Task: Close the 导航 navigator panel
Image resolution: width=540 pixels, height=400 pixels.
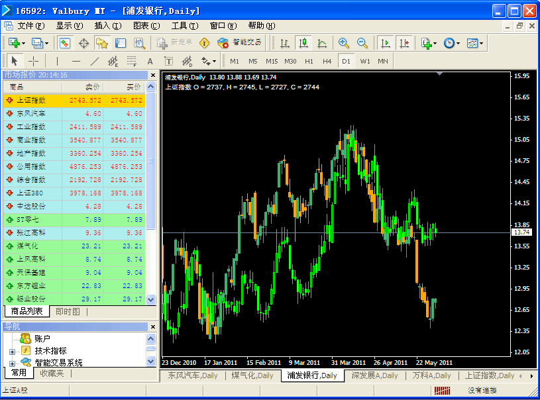Action: (x=153, y=326)
